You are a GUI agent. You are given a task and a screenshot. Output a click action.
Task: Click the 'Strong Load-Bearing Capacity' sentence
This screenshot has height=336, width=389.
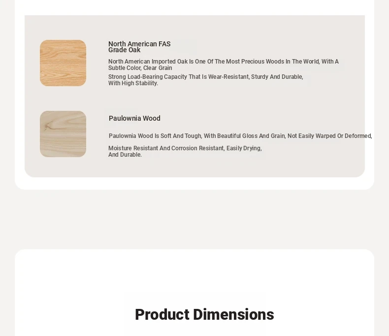coord(206,77)
